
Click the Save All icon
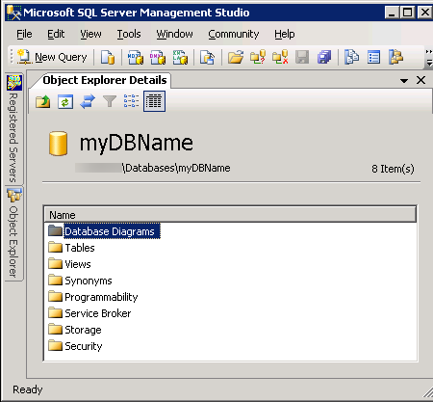point(324,57)
